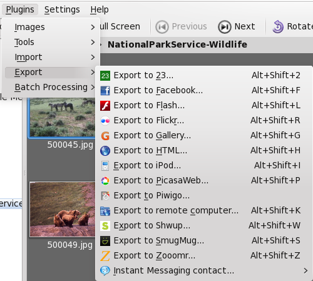The width and height of the screenshot is (313, 281).
Task: Open the Settings menu
Action: pos(62,9)
